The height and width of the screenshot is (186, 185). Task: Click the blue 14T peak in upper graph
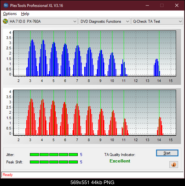157,67
